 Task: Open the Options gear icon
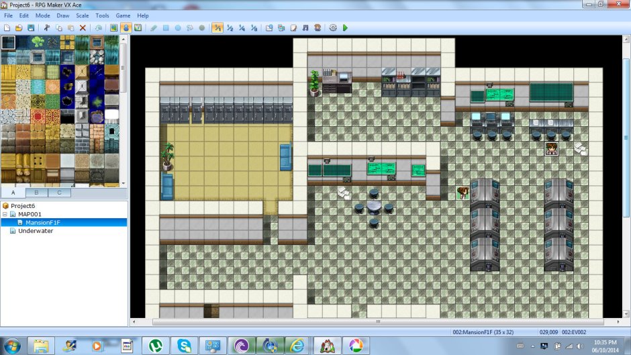[333, 28]
